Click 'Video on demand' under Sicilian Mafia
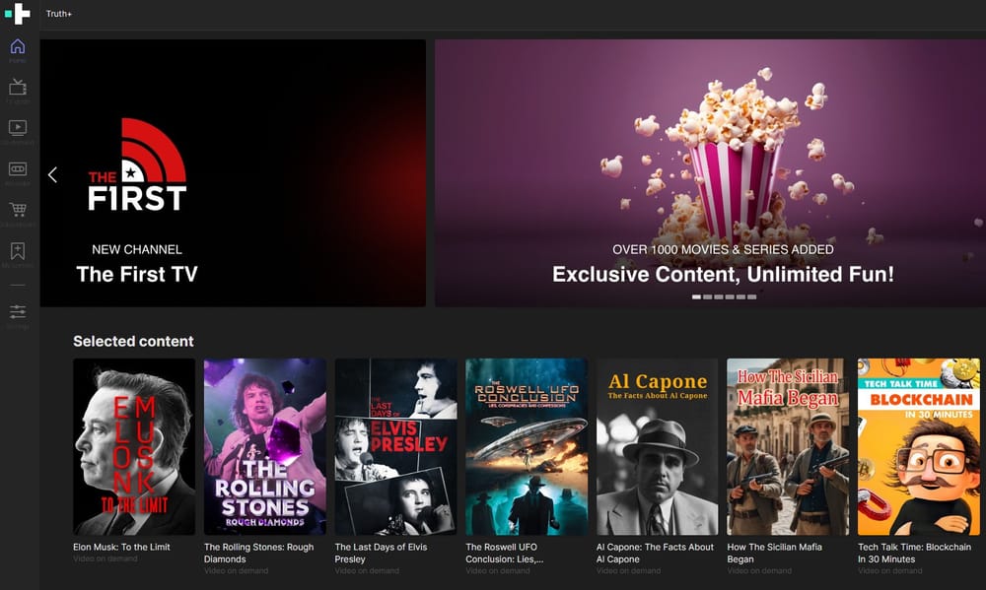 pos(759,570)
